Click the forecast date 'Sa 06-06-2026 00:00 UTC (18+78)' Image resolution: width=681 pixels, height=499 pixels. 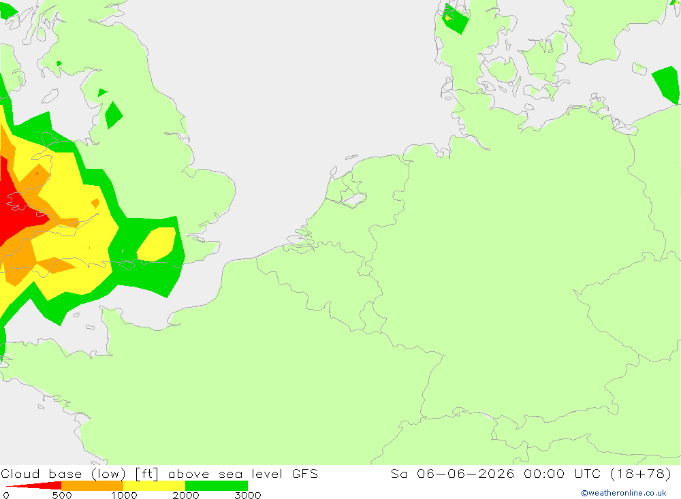530,474
